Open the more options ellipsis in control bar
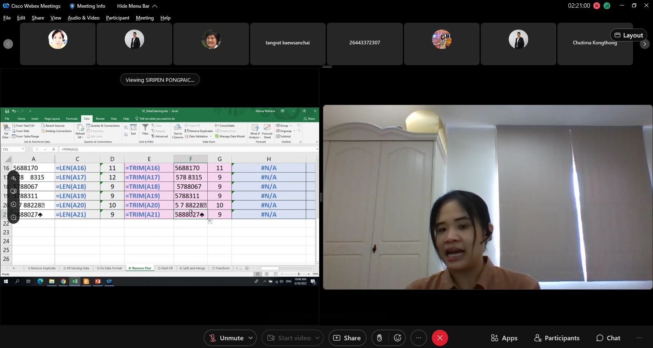Viewport: 653px width, 348px height. (418, 338)
